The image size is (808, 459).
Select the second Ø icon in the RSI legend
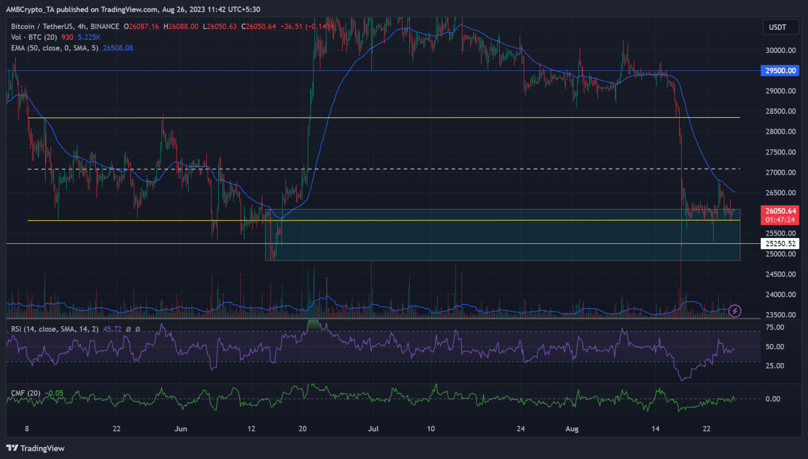pyautogui.click(x=138, y=329)
